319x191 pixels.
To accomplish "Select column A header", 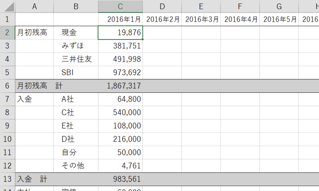I will [34, 6].
